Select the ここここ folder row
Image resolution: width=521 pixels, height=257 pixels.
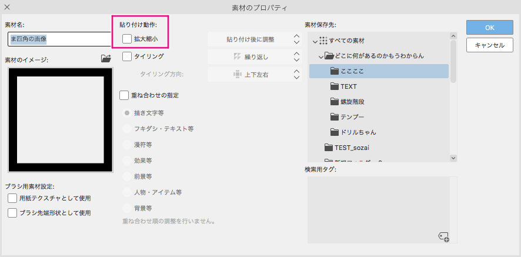379,71
